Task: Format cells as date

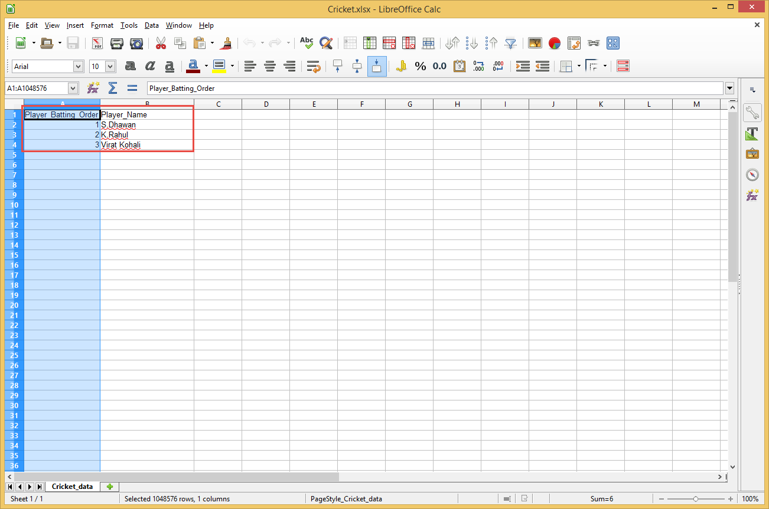Action: [x=460, y=66]
